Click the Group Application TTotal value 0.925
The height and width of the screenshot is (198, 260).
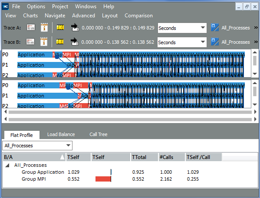click(x=138, y=172)
